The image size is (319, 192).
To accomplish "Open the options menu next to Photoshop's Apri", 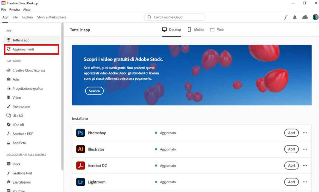I will pos(304,133).
